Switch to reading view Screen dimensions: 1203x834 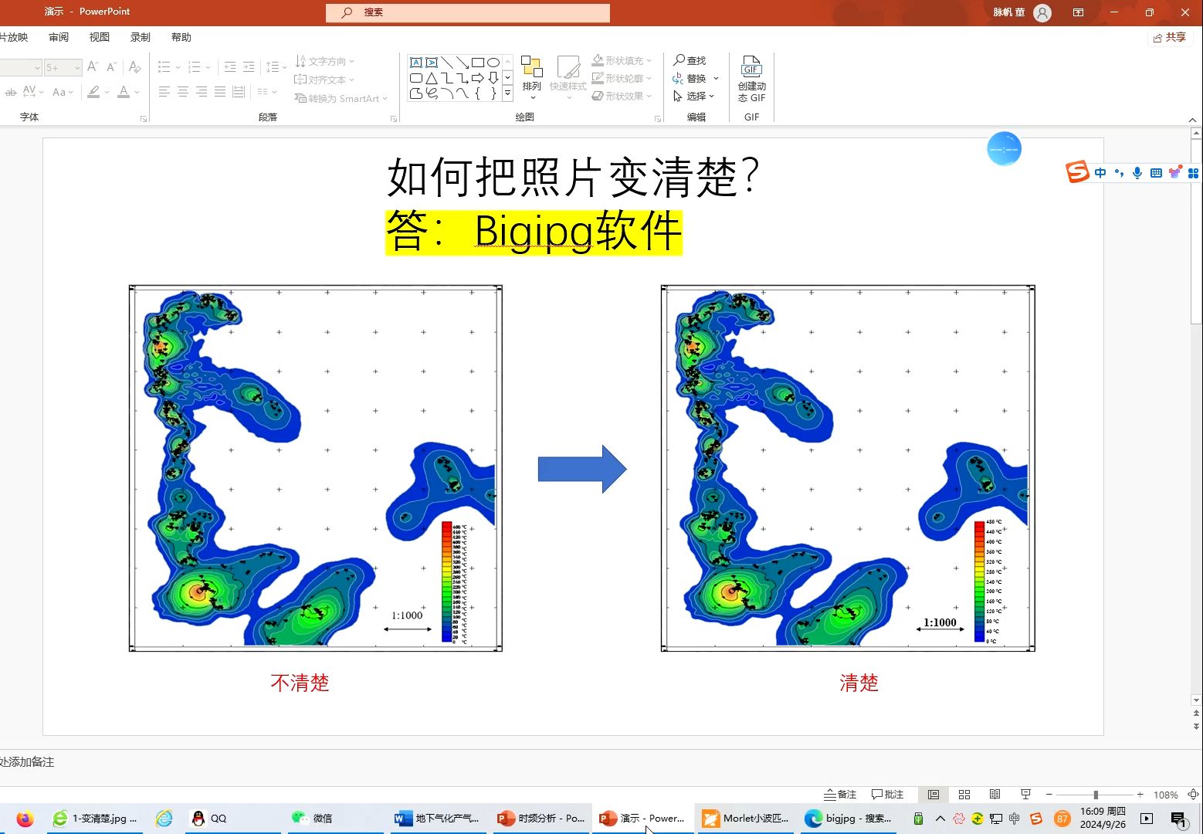[995, 795]
